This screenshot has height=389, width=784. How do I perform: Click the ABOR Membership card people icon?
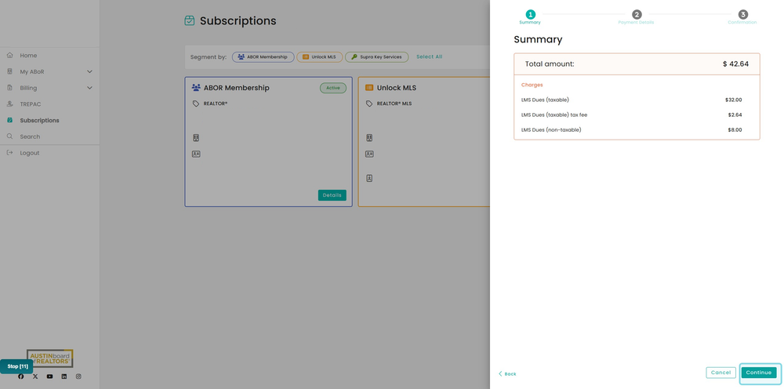[x=196, y=88]
